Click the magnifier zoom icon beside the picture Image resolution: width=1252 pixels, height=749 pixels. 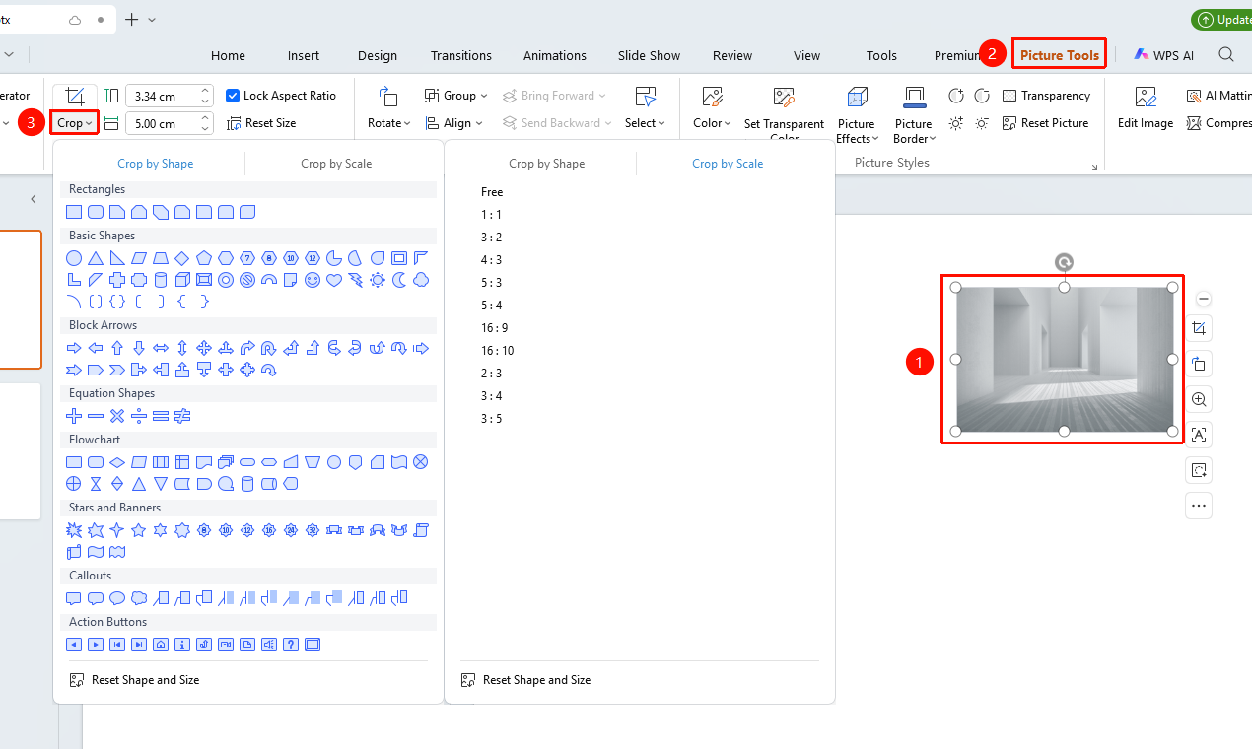coord(1199,399)
